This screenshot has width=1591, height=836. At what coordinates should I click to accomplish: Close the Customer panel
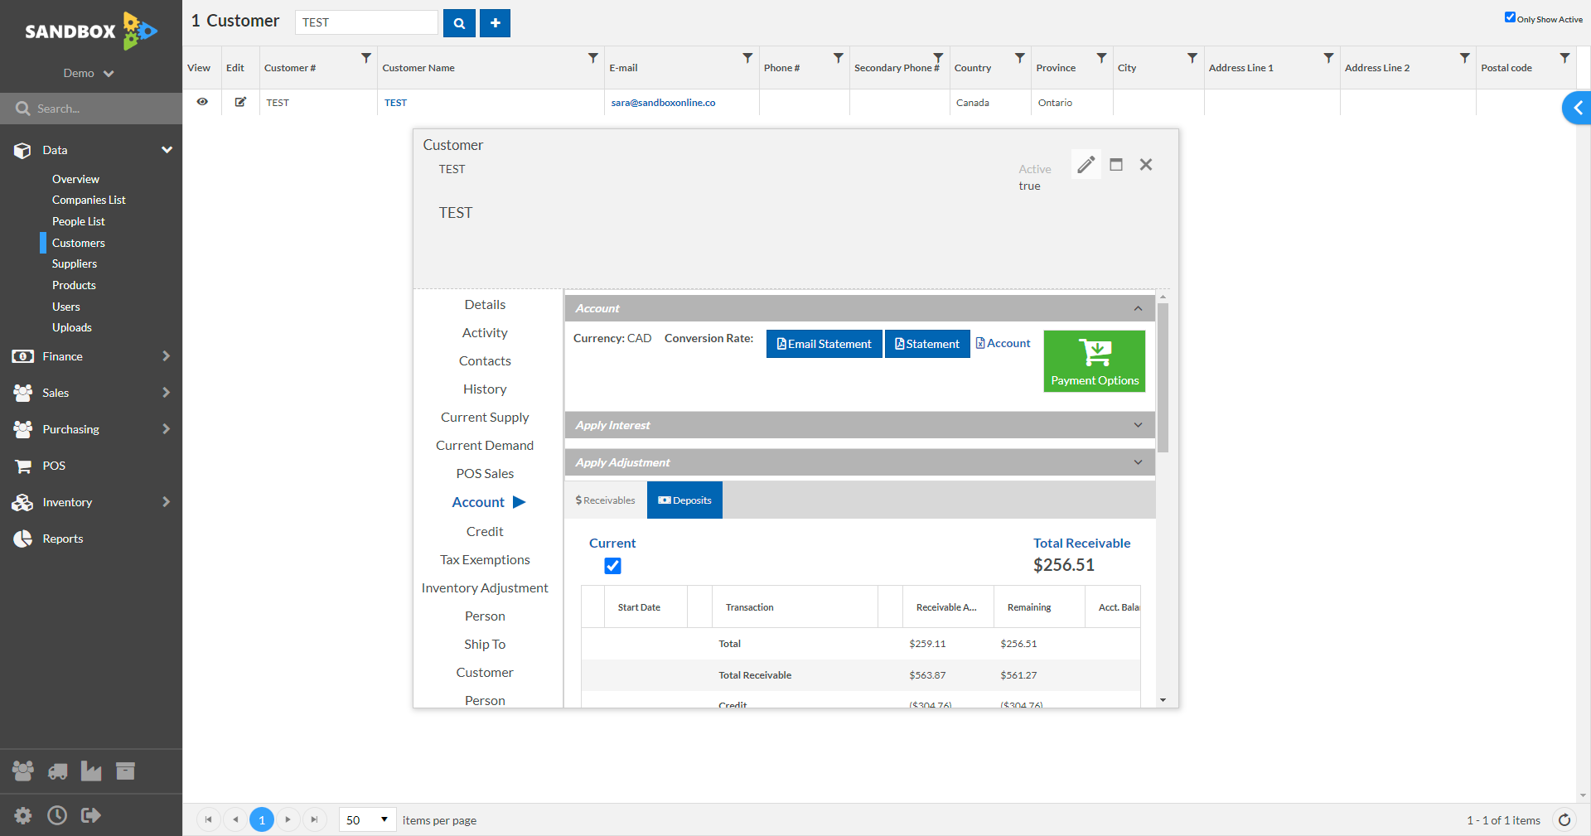[1146, 165]
